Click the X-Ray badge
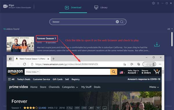Screen dimensions: 174x110 (x=70, y=108)
